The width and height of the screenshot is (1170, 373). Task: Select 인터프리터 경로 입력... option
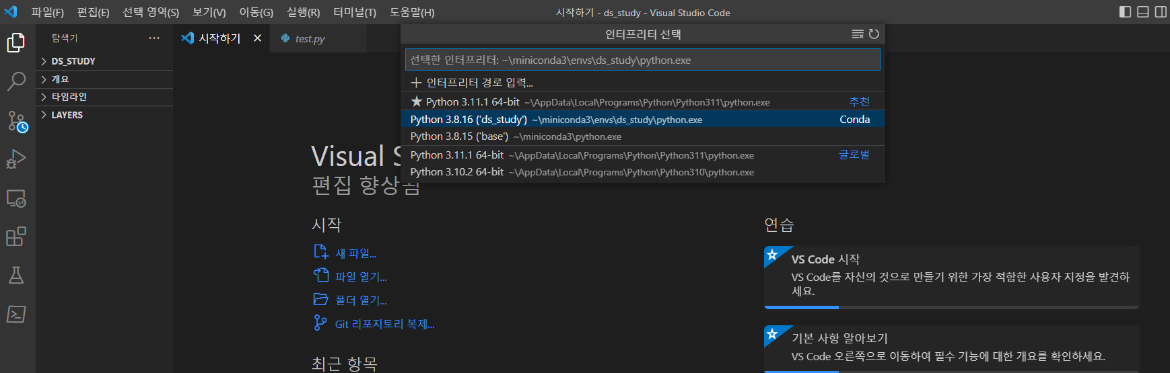[x=643, y=83]
